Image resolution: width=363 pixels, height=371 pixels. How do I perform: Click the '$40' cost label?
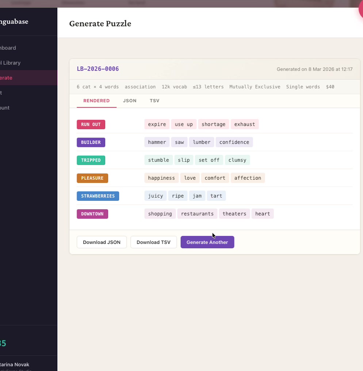click(330, 87)
